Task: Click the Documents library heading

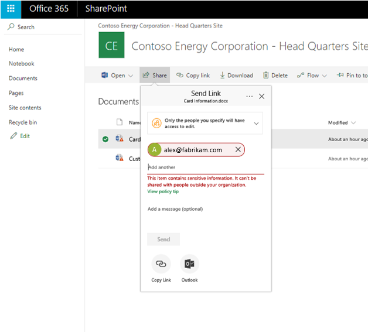Action: pyautogui.click(x=118, y=101)
